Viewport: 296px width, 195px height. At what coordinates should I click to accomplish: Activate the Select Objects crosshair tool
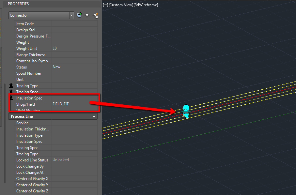pos(87,15)
